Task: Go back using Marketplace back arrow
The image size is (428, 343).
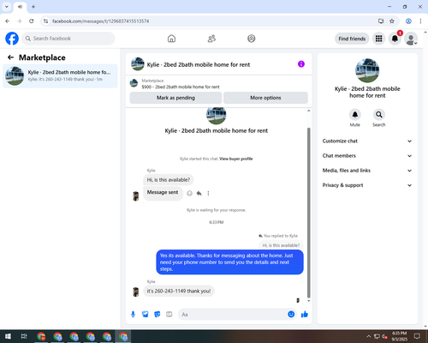Action: point(10,57)
